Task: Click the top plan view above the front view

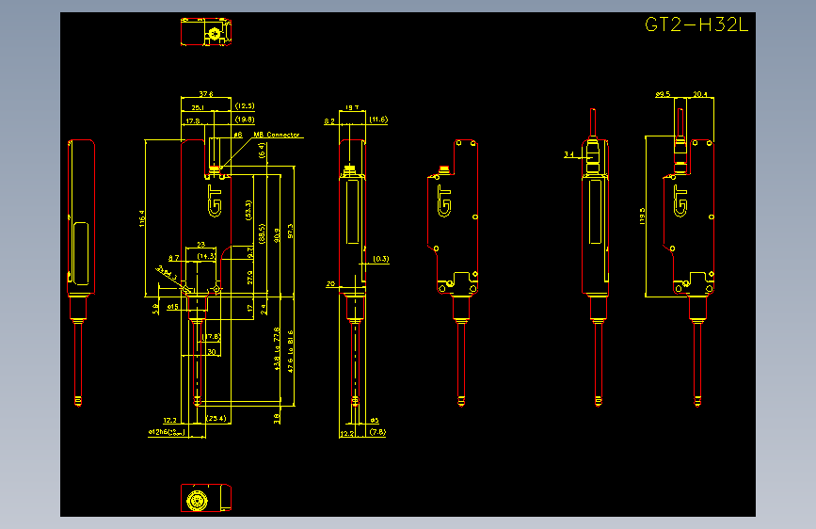Action: (x=206, y=32)
